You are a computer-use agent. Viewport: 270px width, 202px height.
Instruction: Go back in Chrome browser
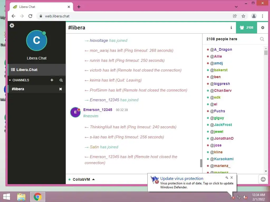[x=13, y=16]
